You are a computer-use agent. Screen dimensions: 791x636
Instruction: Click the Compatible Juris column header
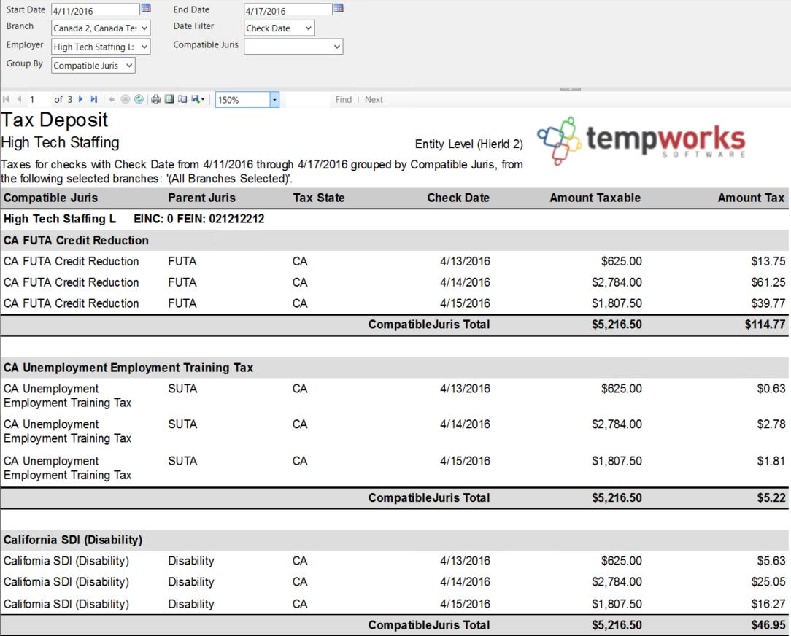point(50,198)
